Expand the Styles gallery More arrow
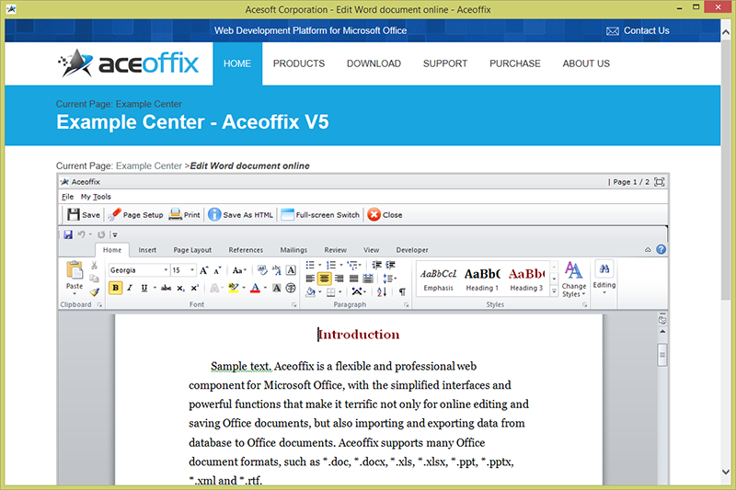 point(554,291)
